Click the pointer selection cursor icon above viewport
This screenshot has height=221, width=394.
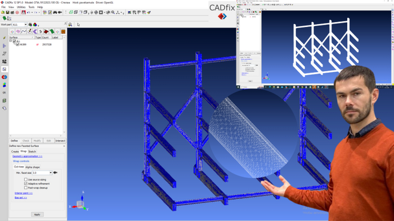pyautogui.click(x=78, y=25)
